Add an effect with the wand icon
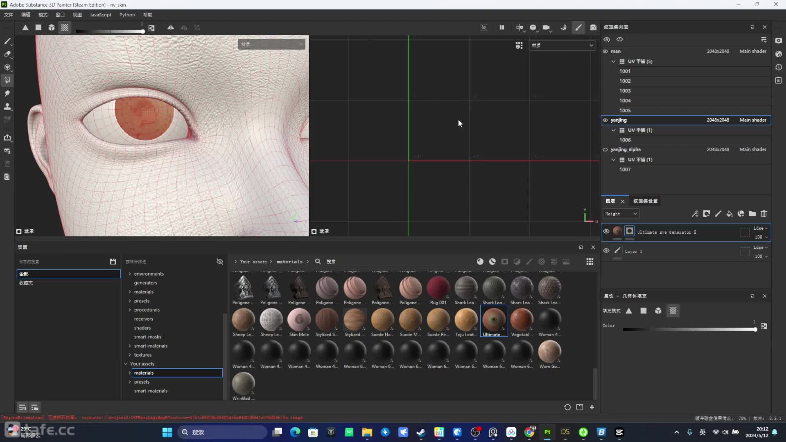This screenshot has height=442, width=786. click(x=695, y=214)
